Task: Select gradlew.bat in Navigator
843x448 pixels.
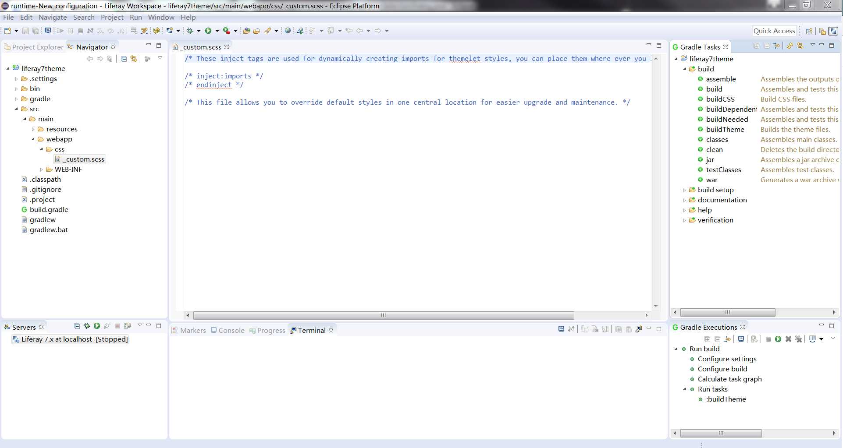Action: click(49, 230)
